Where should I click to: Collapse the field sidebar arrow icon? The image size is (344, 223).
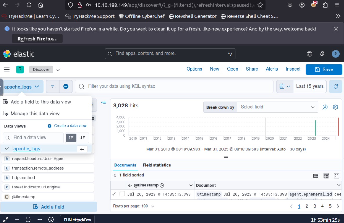point(103,102)
